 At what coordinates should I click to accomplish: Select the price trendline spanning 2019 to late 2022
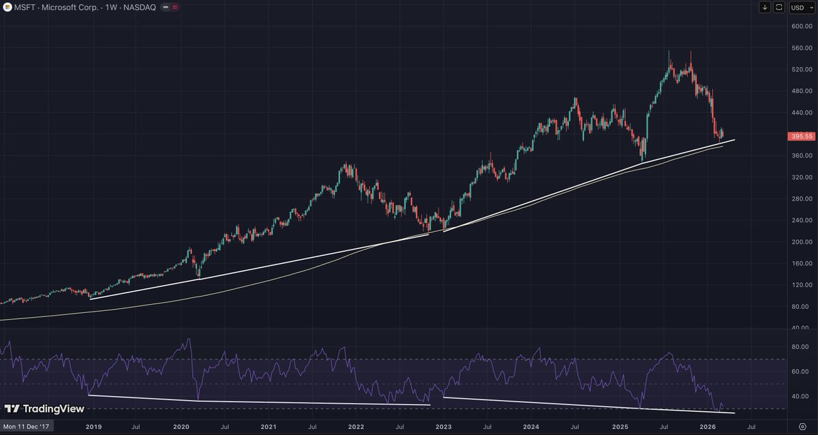click(x=259, y=266)
